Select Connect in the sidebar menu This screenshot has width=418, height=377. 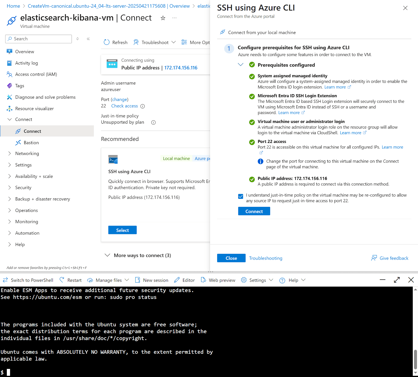click(x=32, y=131)
